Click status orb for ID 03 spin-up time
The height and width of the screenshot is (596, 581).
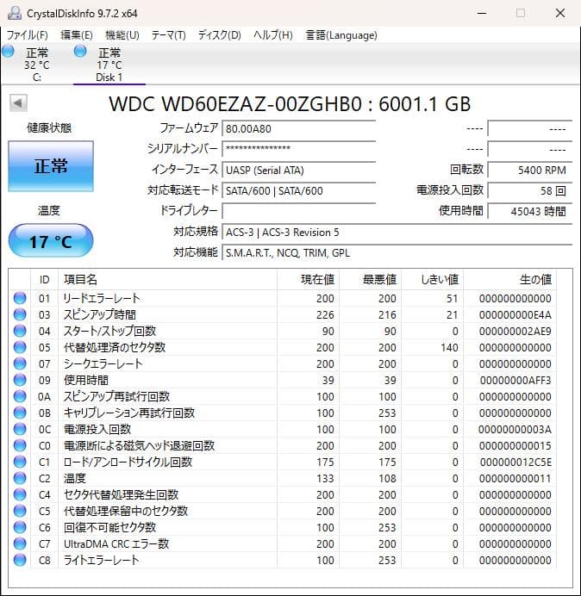coord(20,314)
